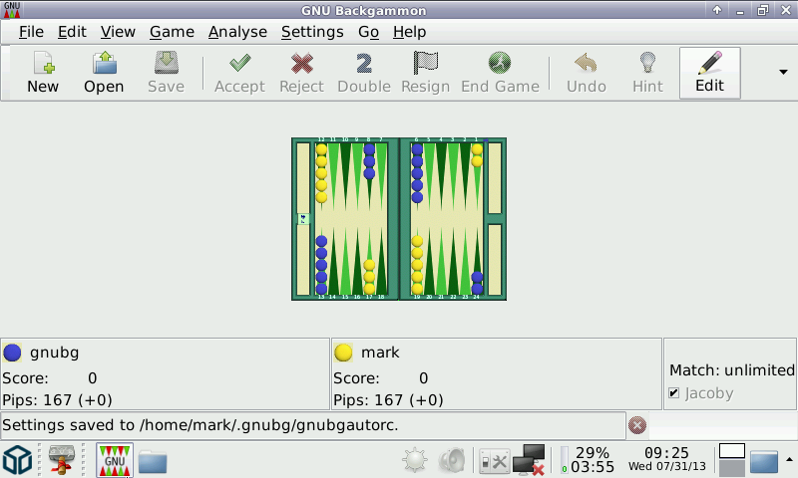The height and width of the screenshot is (478, 798).
Task: Click the New game toolbar icon
Action: [x=43, y=73]
